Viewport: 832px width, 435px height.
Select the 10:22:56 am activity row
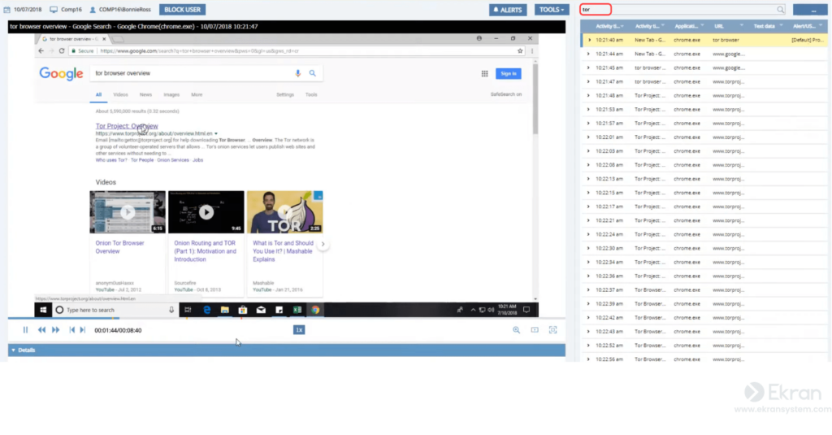click(x=704, y=359)
